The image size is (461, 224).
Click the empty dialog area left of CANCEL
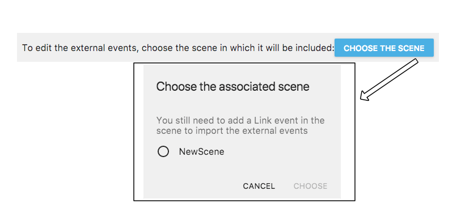[193, 186]
